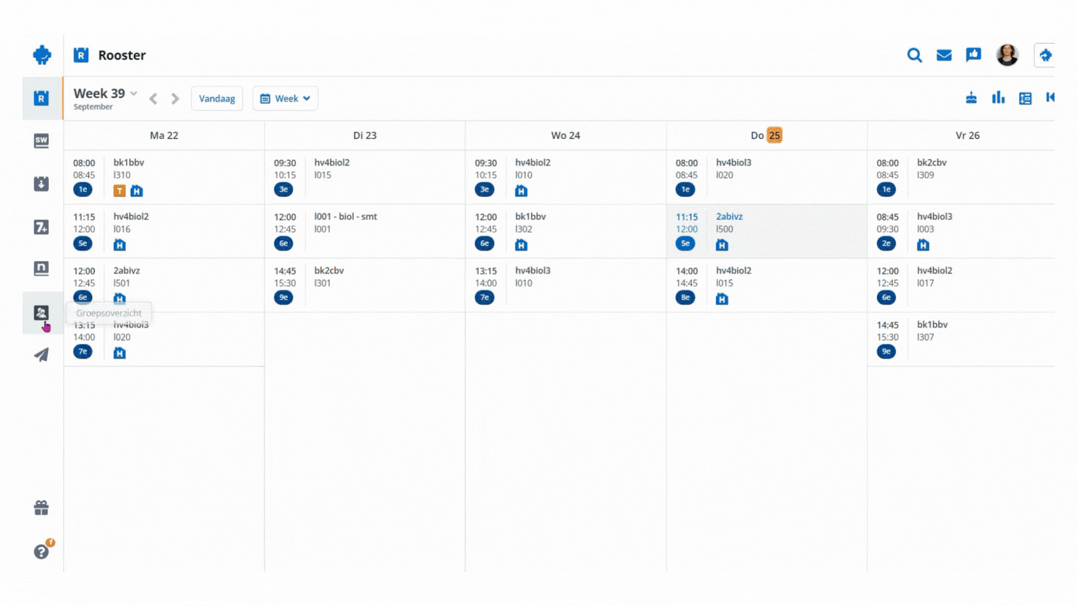The image size is (1077, 606).
Task: Expand the Week 39 selector chevron
Action: [134, 93]
